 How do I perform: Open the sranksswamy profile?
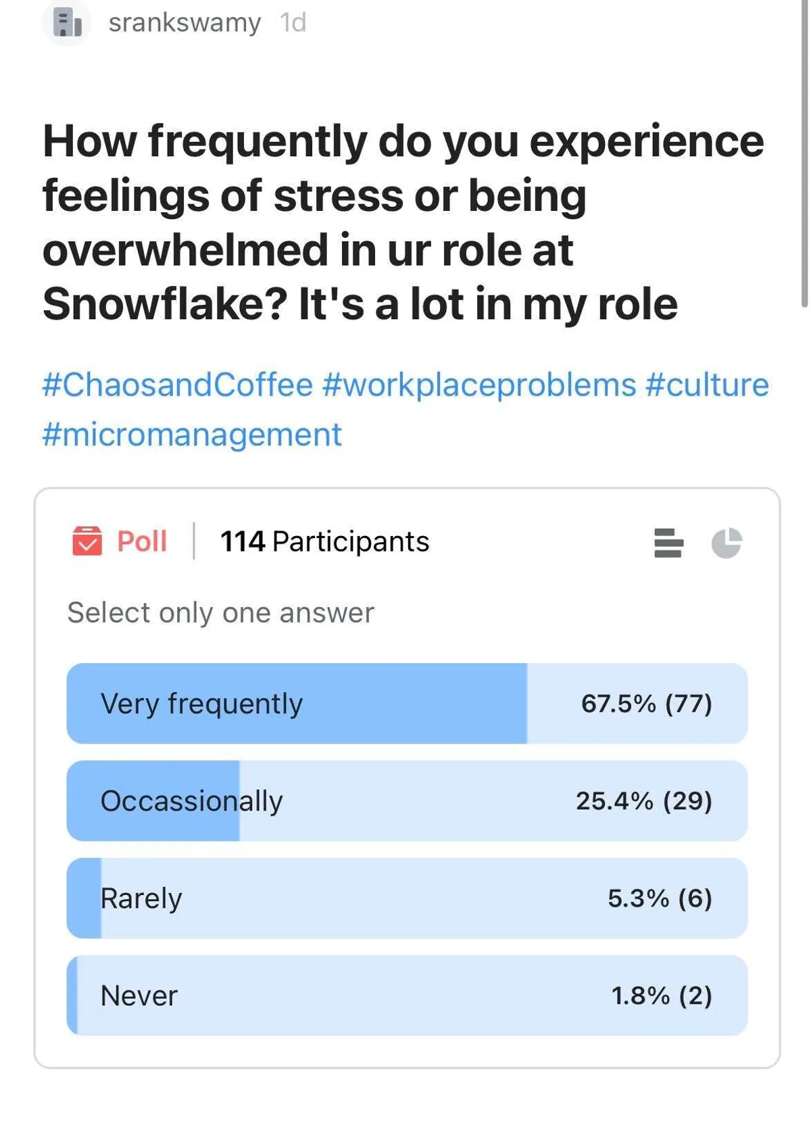tap(185, 22)
